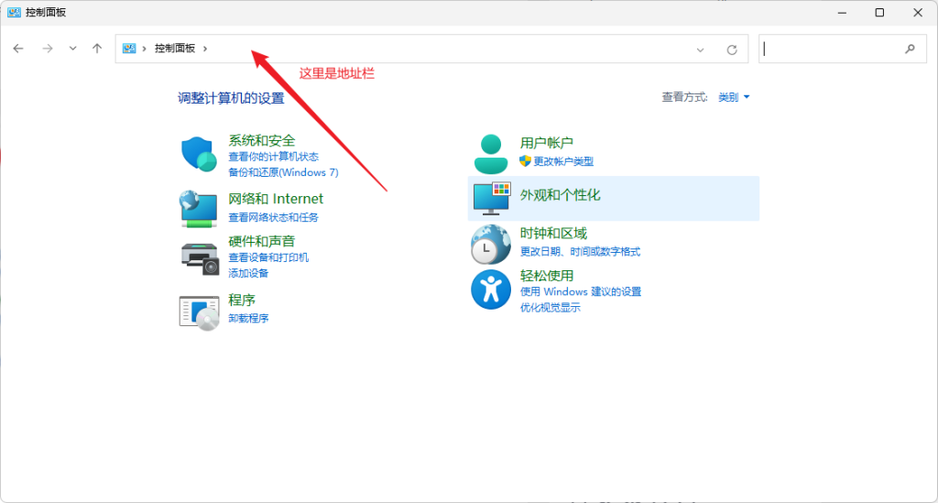Click the Clock and Region globe icon

point(491,244)
